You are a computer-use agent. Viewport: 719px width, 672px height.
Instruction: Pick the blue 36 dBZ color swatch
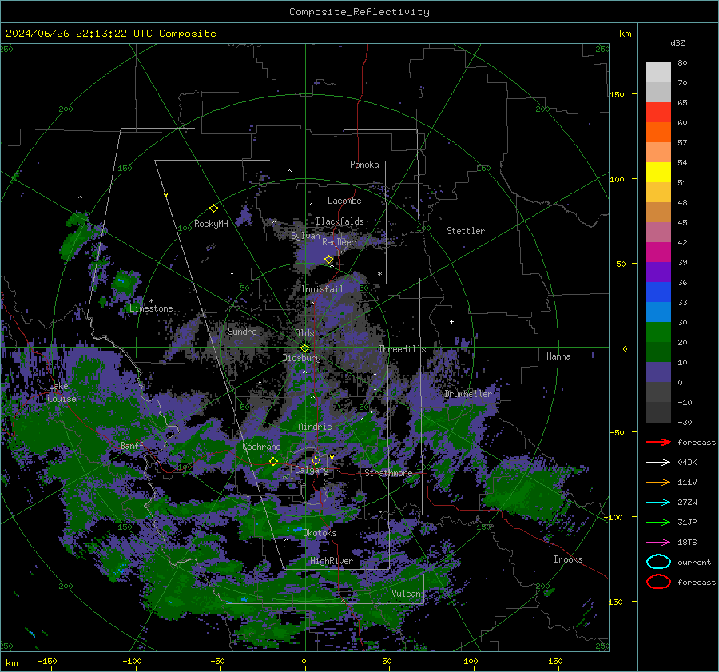[x=658, y=292]
